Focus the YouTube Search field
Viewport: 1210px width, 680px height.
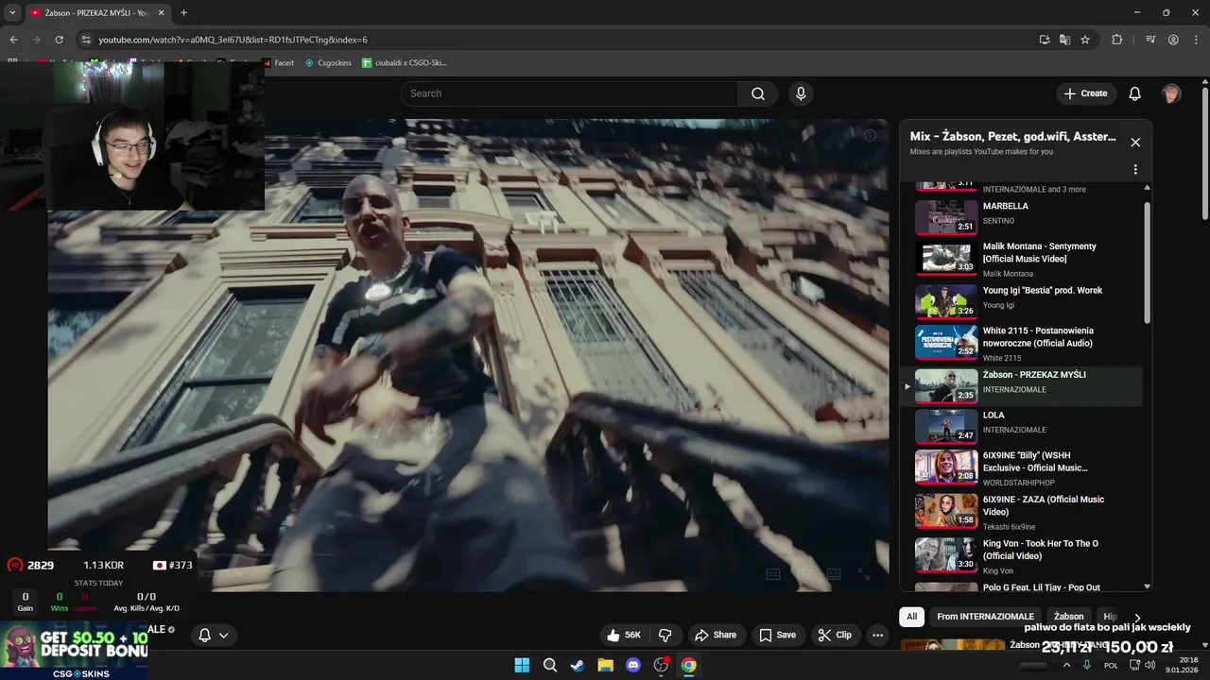(569, 93)
